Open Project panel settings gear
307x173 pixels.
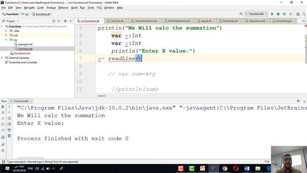tap(65, 21)
